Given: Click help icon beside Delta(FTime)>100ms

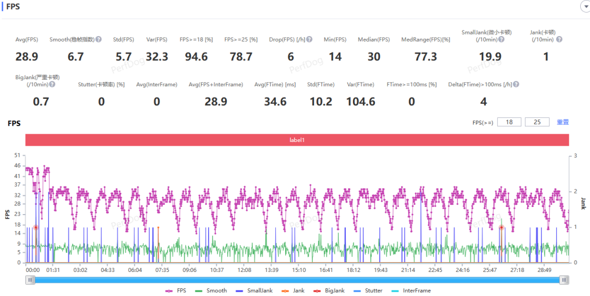Looking at the screenshot, I should (516, 85).
